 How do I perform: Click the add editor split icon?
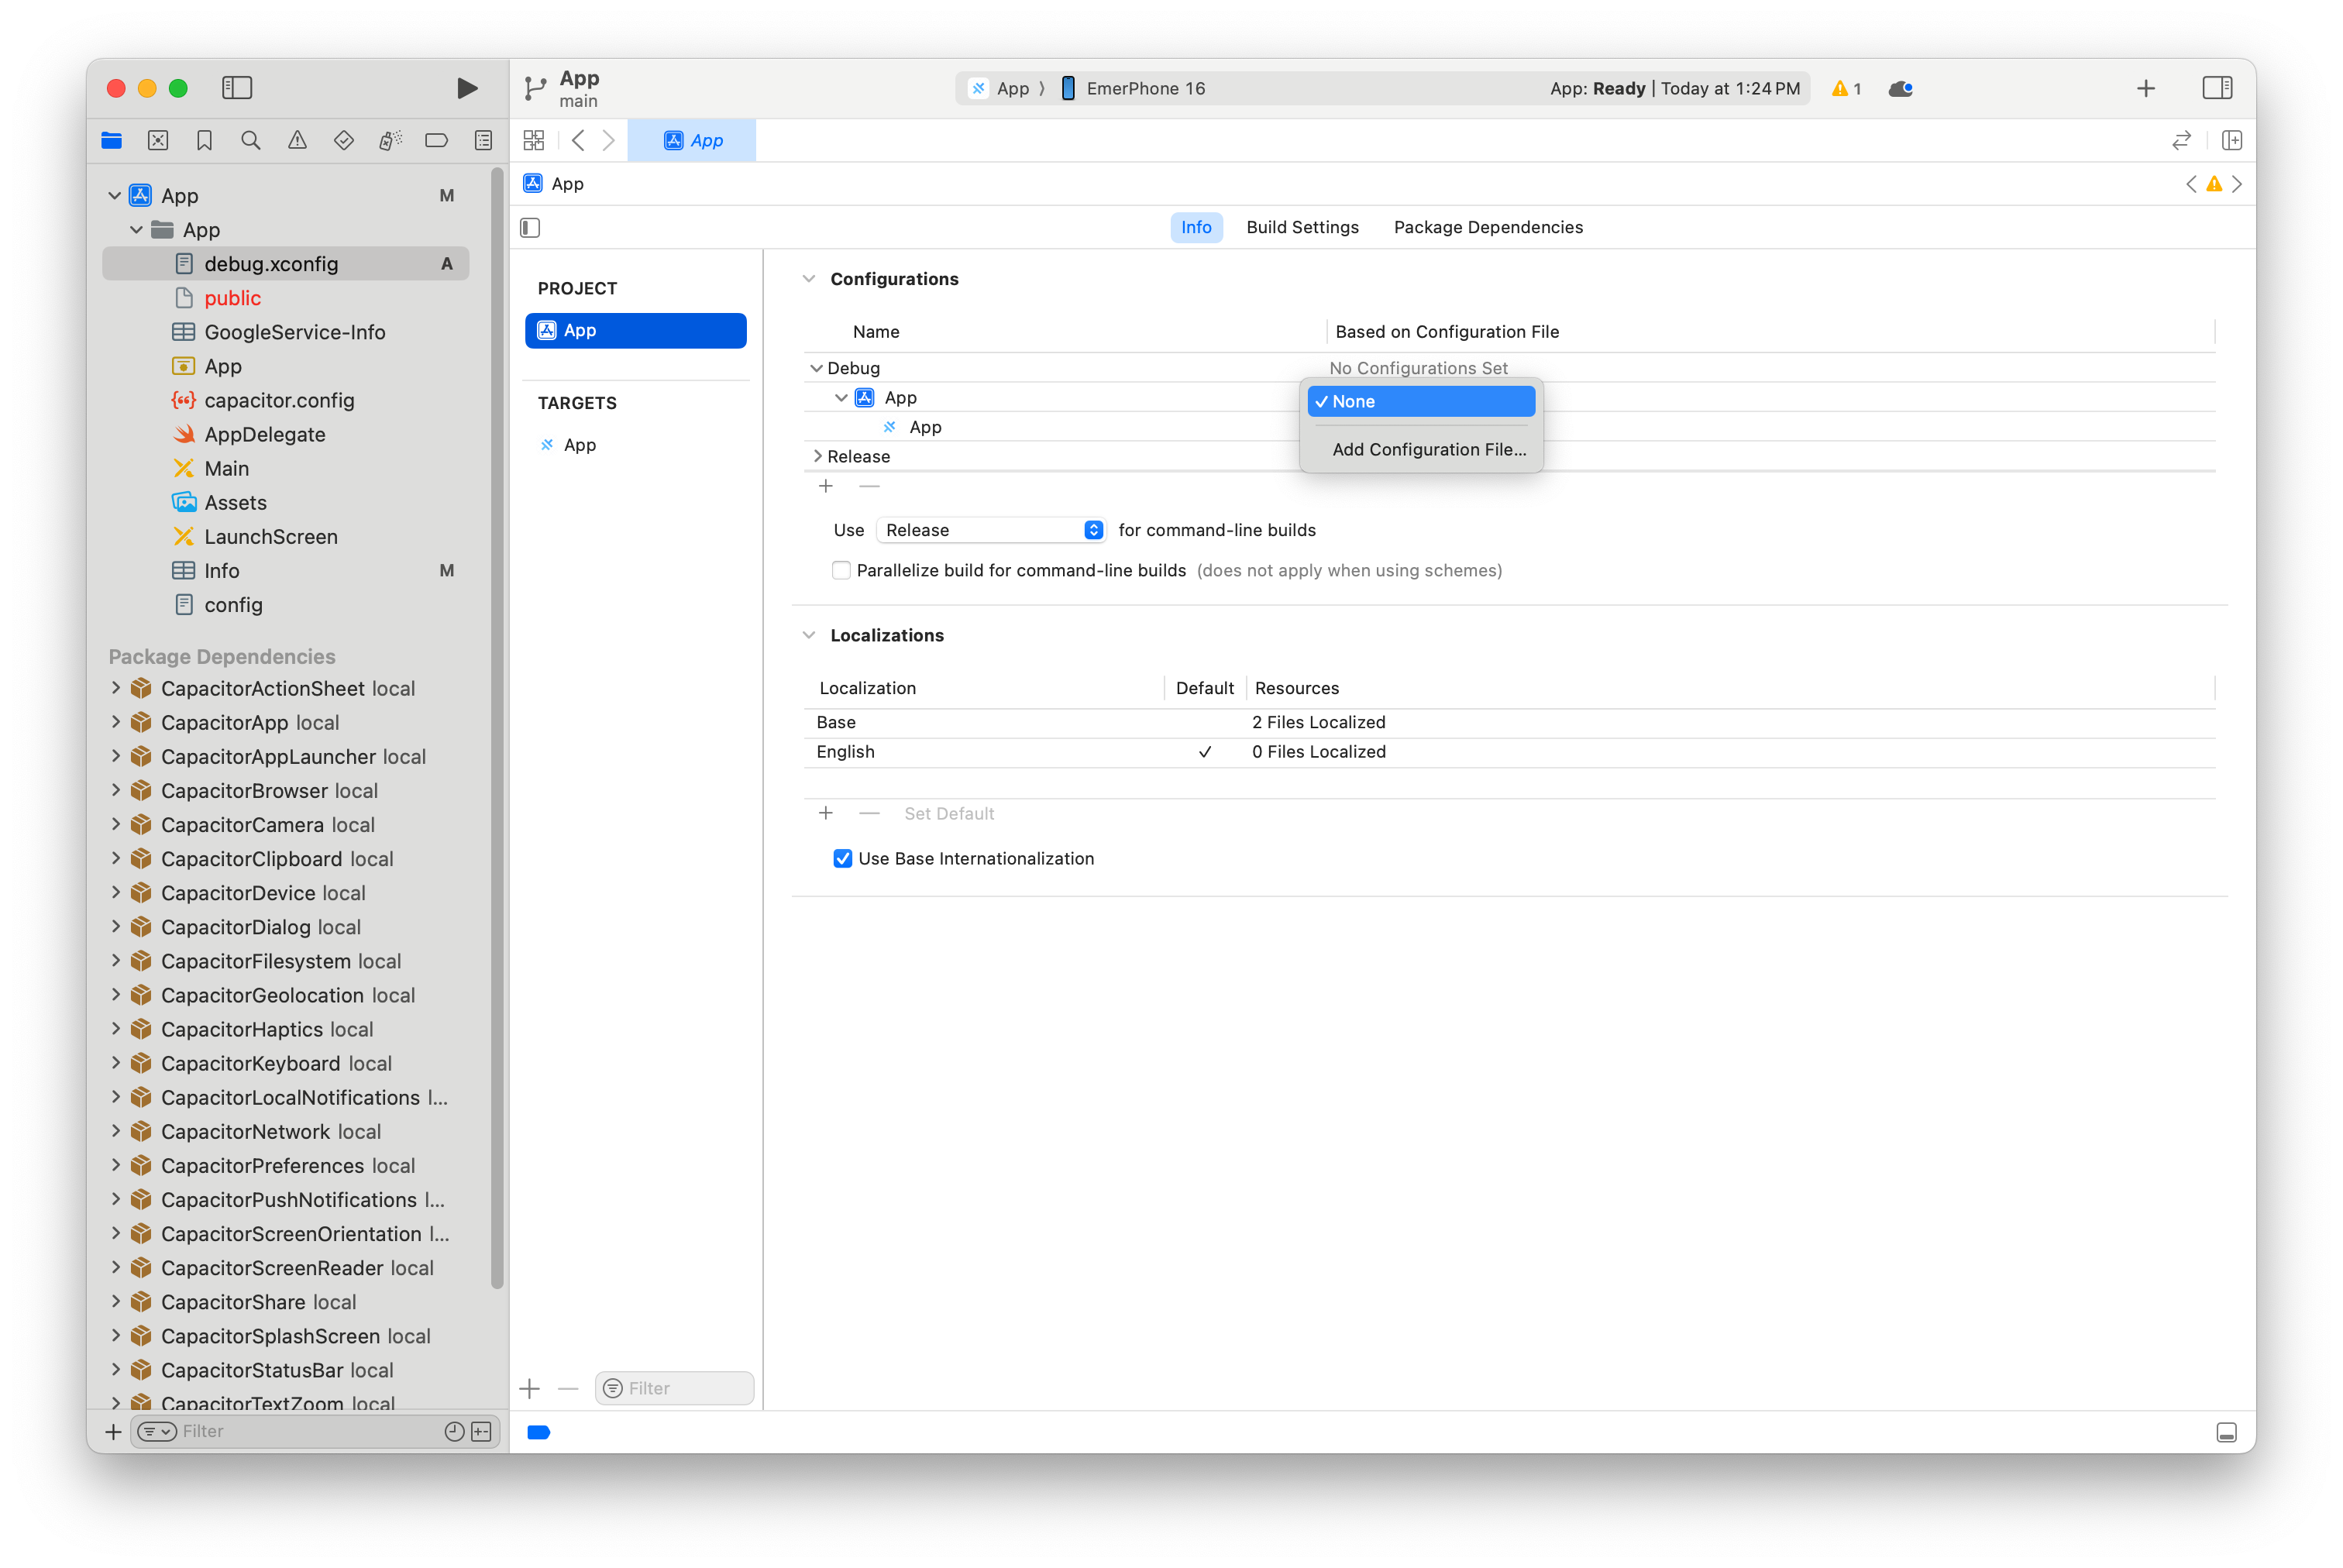tap(2231, 141)
